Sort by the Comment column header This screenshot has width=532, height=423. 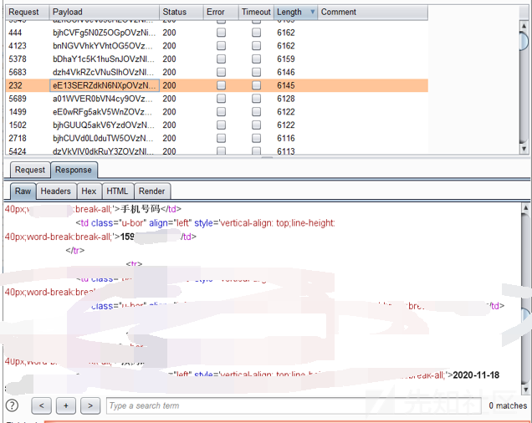(372, 12)
